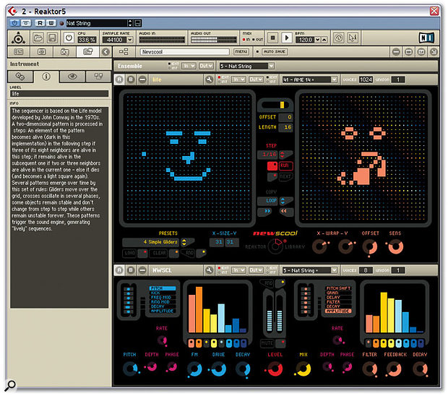Open the NWSCL snapshot dropdown '5 - Nat String'
The image size is (448, 396).
[x=310, y=270]
